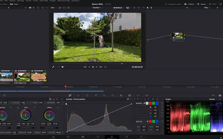
Task: Click the Pivot value field
Action: pos(40,103)
